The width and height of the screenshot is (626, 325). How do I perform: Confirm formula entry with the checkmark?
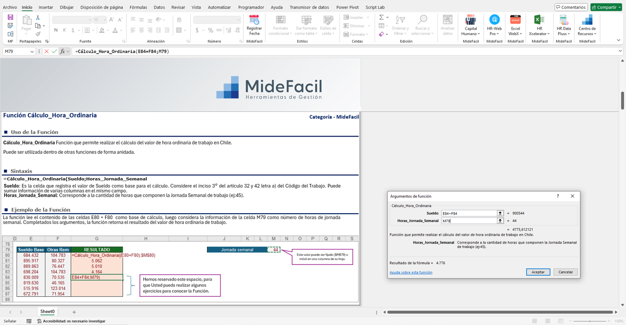(55, 51)
